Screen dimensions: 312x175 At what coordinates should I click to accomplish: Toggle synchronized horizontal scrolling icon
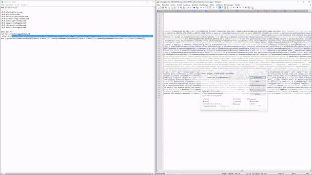click(210, 8)
